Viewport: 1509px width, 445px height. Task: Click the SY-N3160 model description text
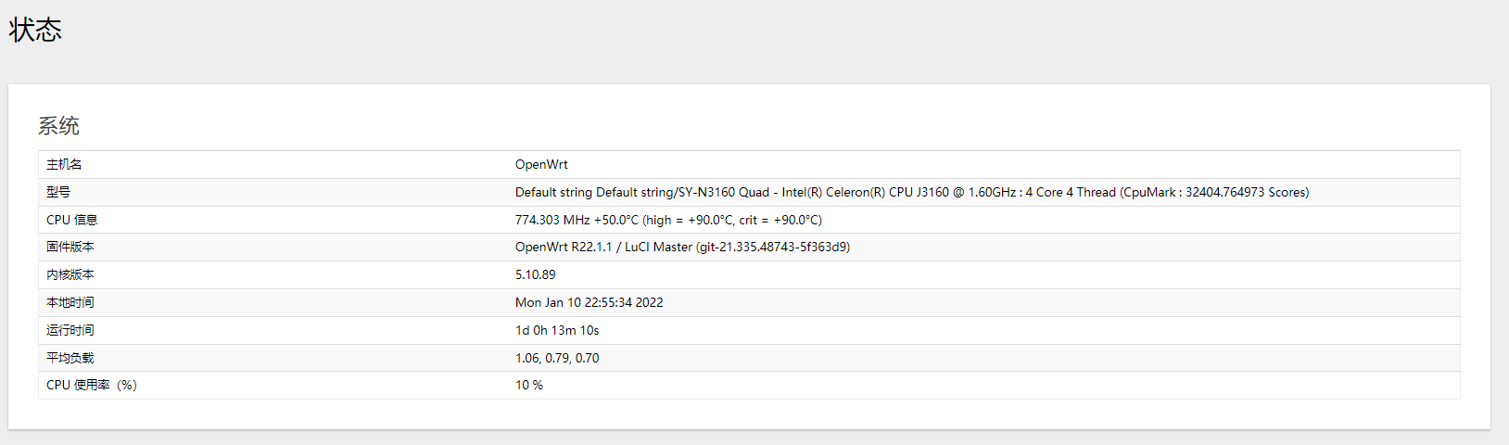pos(912,192)
